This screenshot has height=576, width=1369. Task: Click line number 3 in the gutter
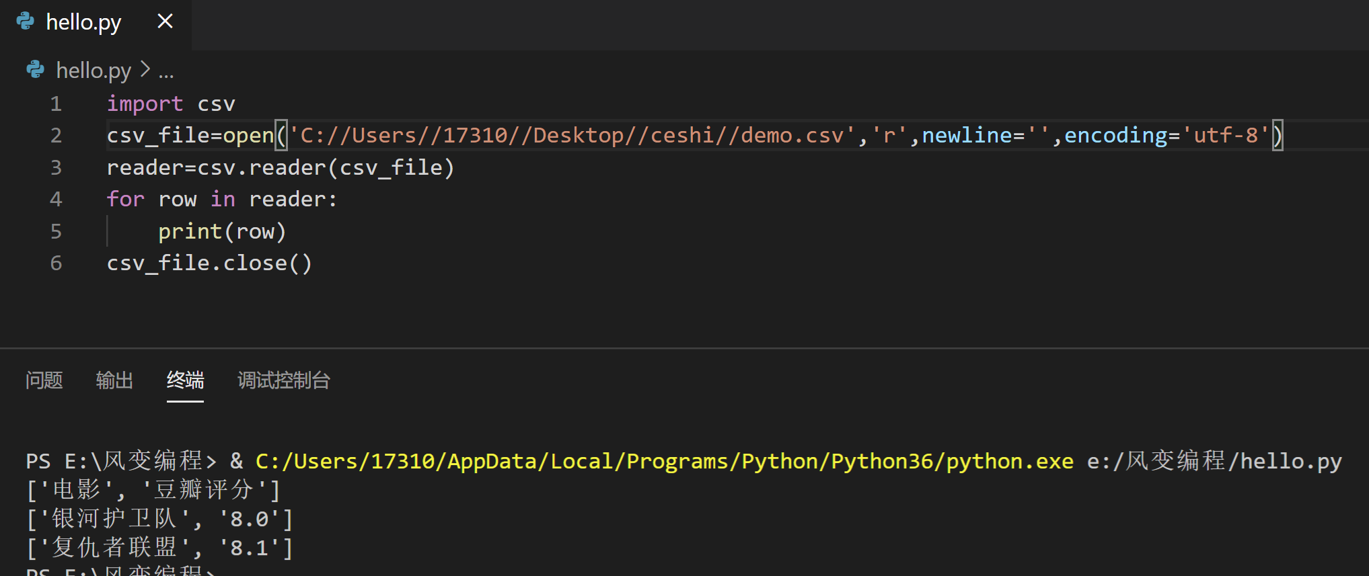(56, 167)
